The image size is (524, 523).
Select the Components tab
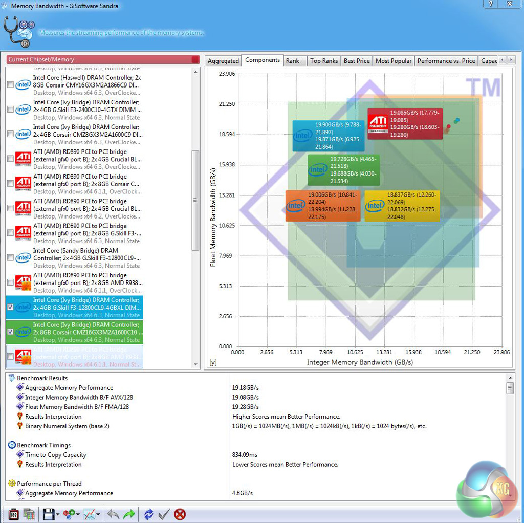point(263,60)
